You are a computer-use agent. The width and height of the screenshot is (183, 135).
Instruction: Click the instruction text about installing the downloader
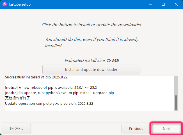coord(91,25)
